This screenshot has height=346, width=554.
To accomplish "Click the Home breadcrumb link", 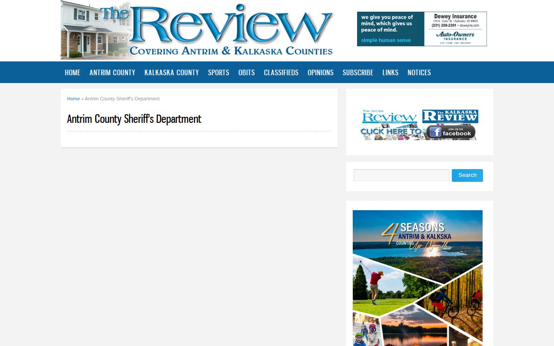I will [74, 99].
